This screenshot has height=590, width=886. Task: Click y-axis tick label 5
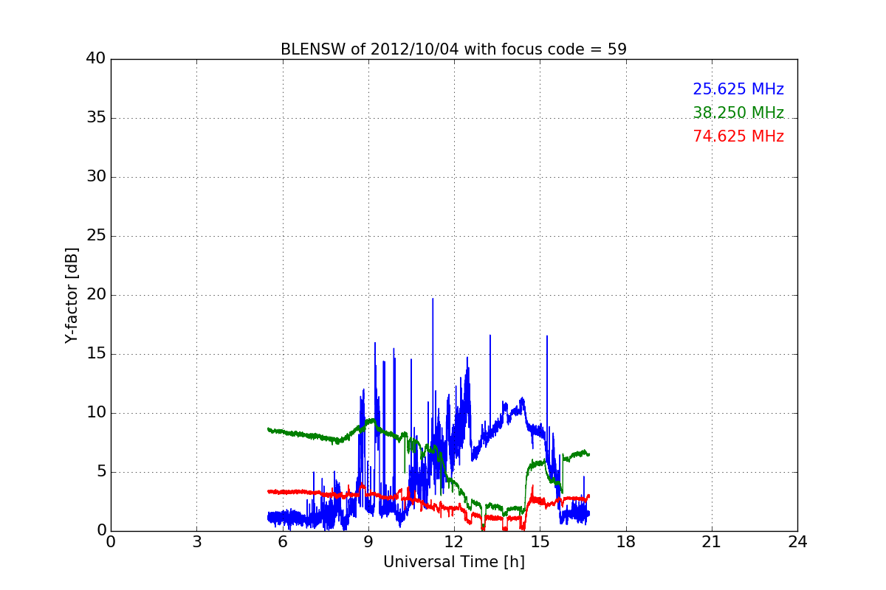tap(101, 472)
